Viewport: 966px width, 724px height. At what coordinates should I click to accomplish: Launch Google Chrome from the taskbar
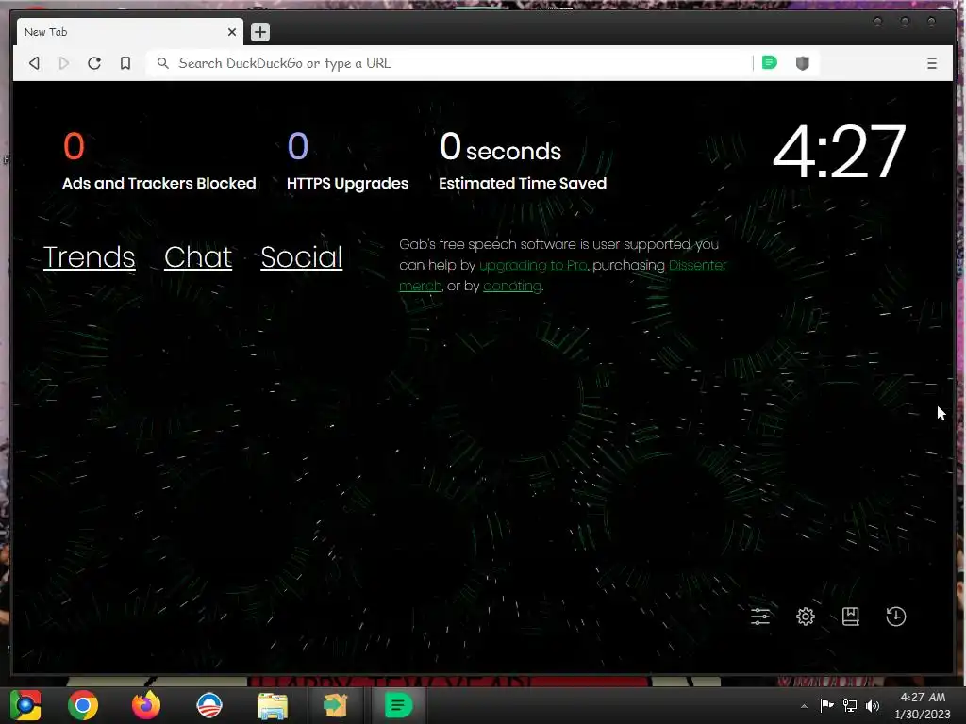pyautogui.click(x=83, y=705)
